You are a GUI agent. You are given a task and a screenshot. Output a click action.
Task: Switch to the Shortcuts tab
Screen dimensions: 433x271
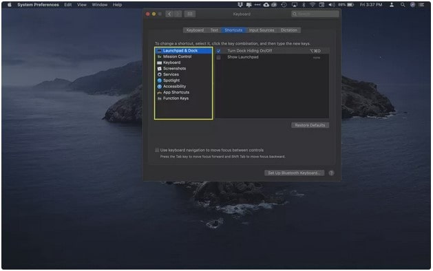[233, 30]
